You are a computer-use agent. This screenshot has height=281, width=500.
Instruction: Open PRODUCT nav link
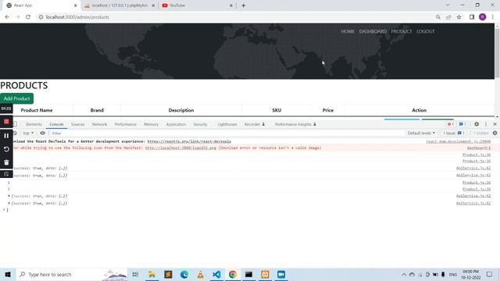tap(402, 31)
